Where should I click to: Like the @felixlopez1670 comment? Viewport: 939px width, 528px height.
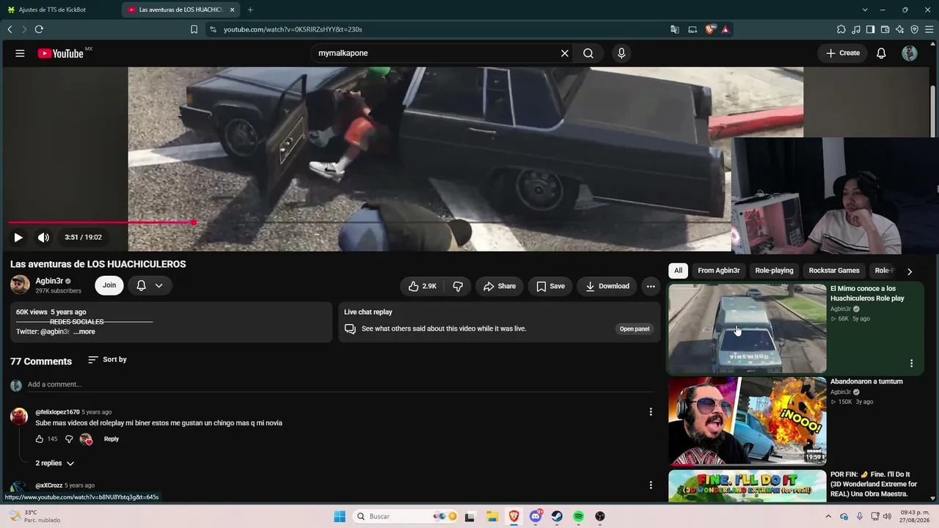coord(40,439)
